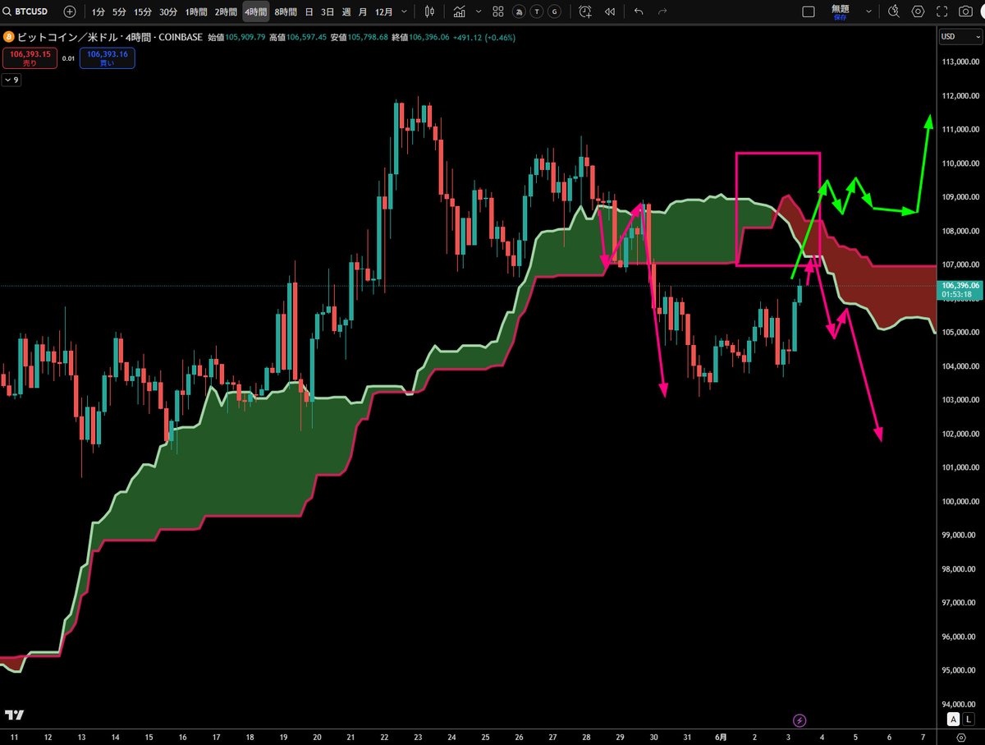Open the indicator templates grid icon
This screenshot has width=985, height=745.
click(x=498, y=11)
